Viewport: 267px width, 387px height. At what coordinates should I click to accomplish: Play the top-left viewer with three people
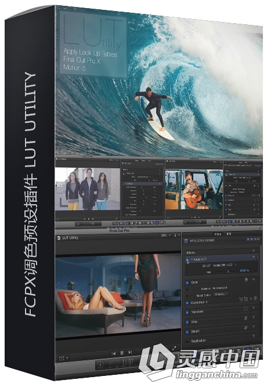[x=89, y=219]
